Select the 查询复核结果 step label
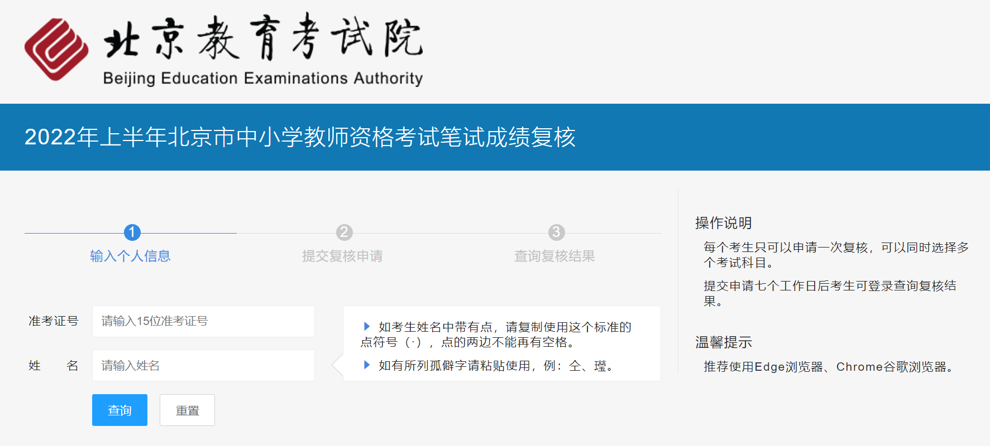Screen dimensions: 990x446 click(554, 256)
